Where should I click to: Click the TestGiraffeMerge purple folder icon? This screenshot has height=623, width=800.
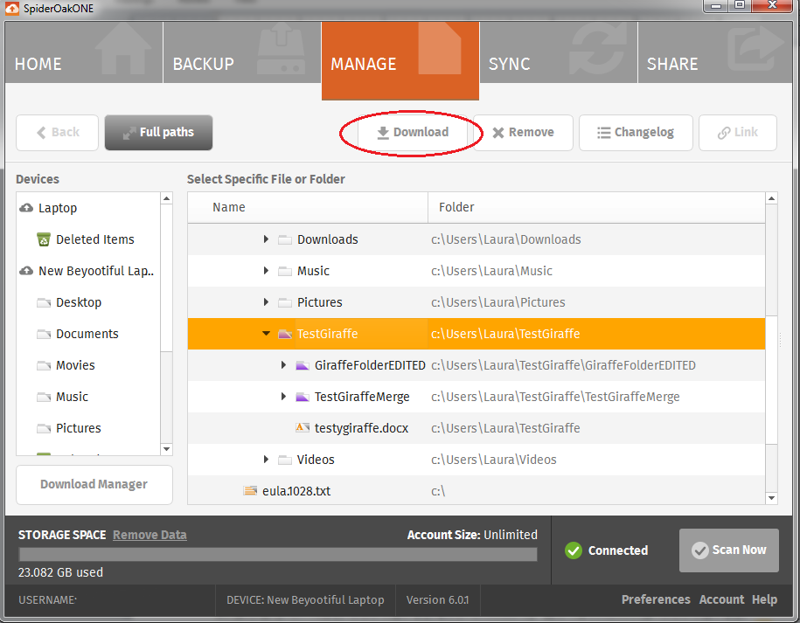coord(303,398)
